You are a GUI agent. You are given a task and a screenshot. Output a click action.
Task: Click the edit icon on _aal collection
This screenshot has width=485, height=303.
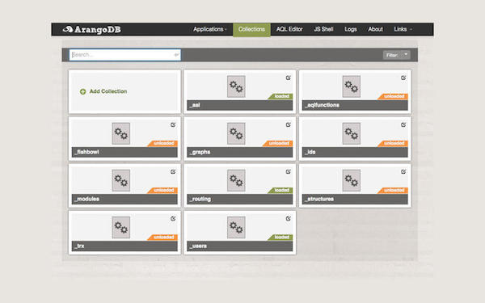pyautogui.click(x=288, y=78)
